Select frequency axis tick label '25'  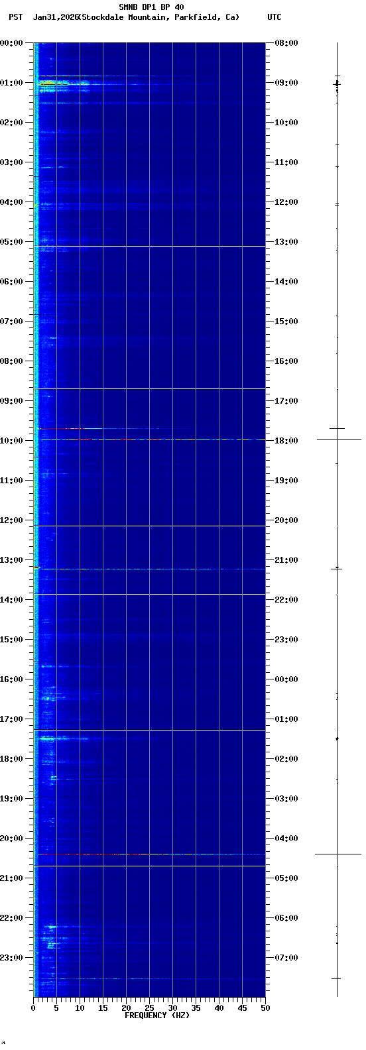tap(149, 1008)
